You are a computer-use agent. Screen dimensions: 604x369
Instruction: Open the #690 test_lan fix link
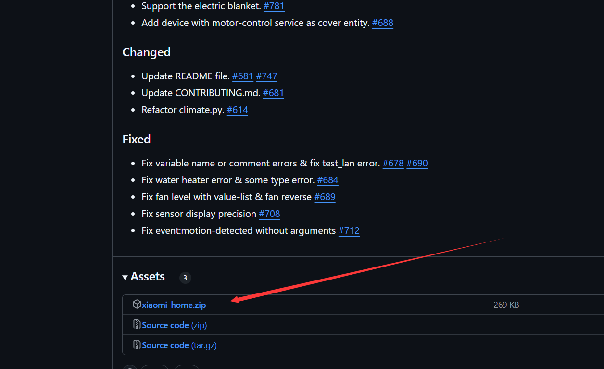click(x=417, y=163)
